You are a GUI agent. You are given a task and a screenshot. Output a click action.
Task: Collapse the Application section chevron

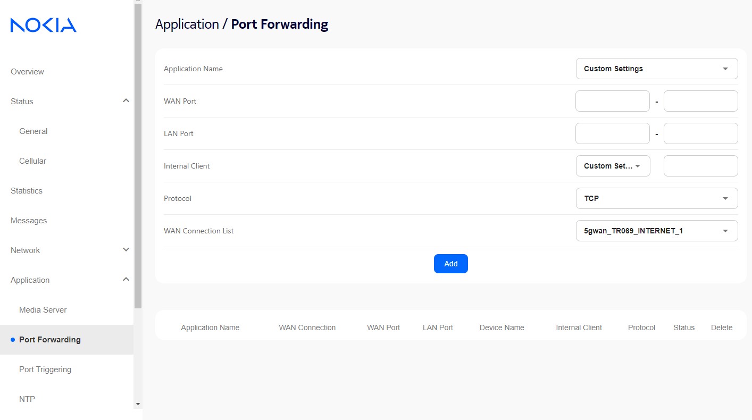tap(126, 280)
